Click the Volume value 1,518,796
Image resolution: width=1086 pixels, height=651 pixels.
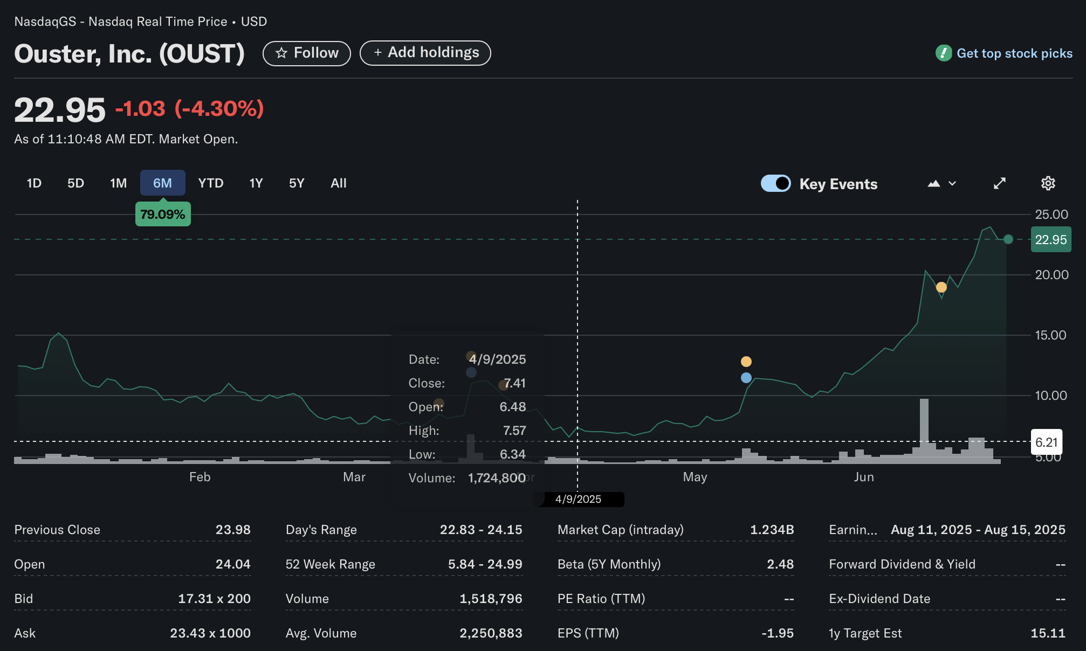(x=491, y=599)
